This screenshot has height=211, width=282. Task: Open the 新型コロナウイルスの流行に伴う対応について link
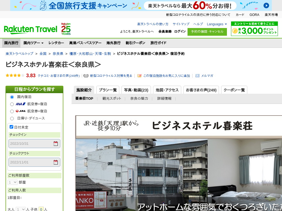pos(198,15)
